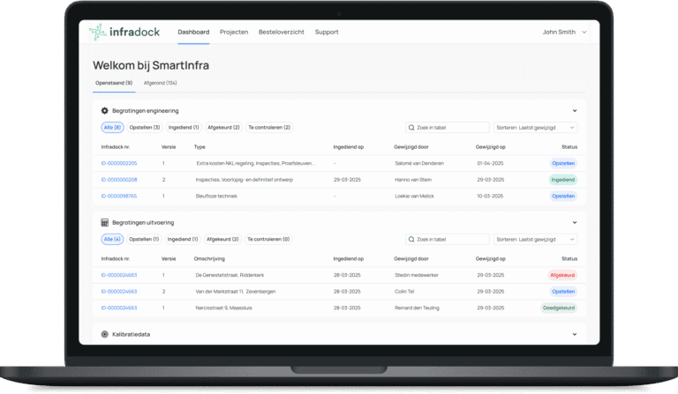Open the ID link for De Genestetstraat, Ridderkerk
Image resolution: width=678 pixels, height=394 pixels.
tap(119, 275)
